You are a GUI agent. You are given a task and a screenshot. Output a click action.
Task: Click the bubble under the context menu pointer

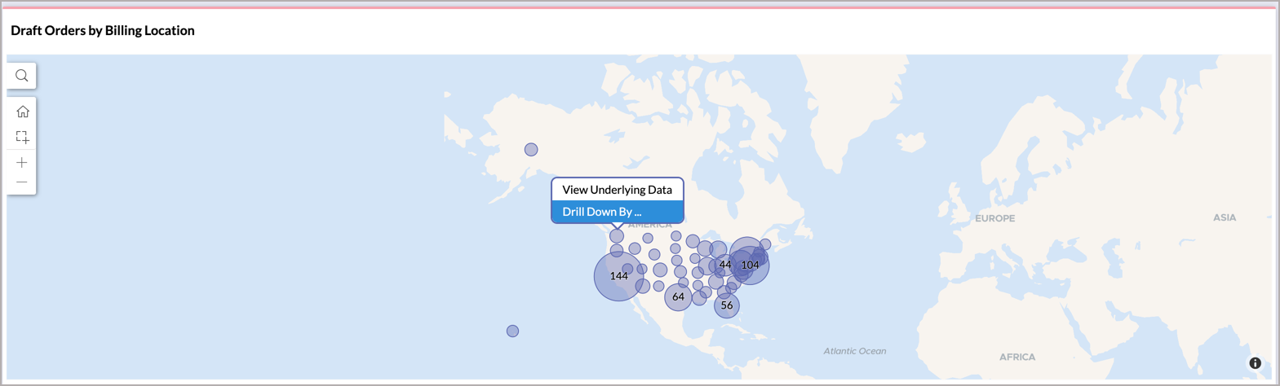pyautogui.click(x=617, y=236)
